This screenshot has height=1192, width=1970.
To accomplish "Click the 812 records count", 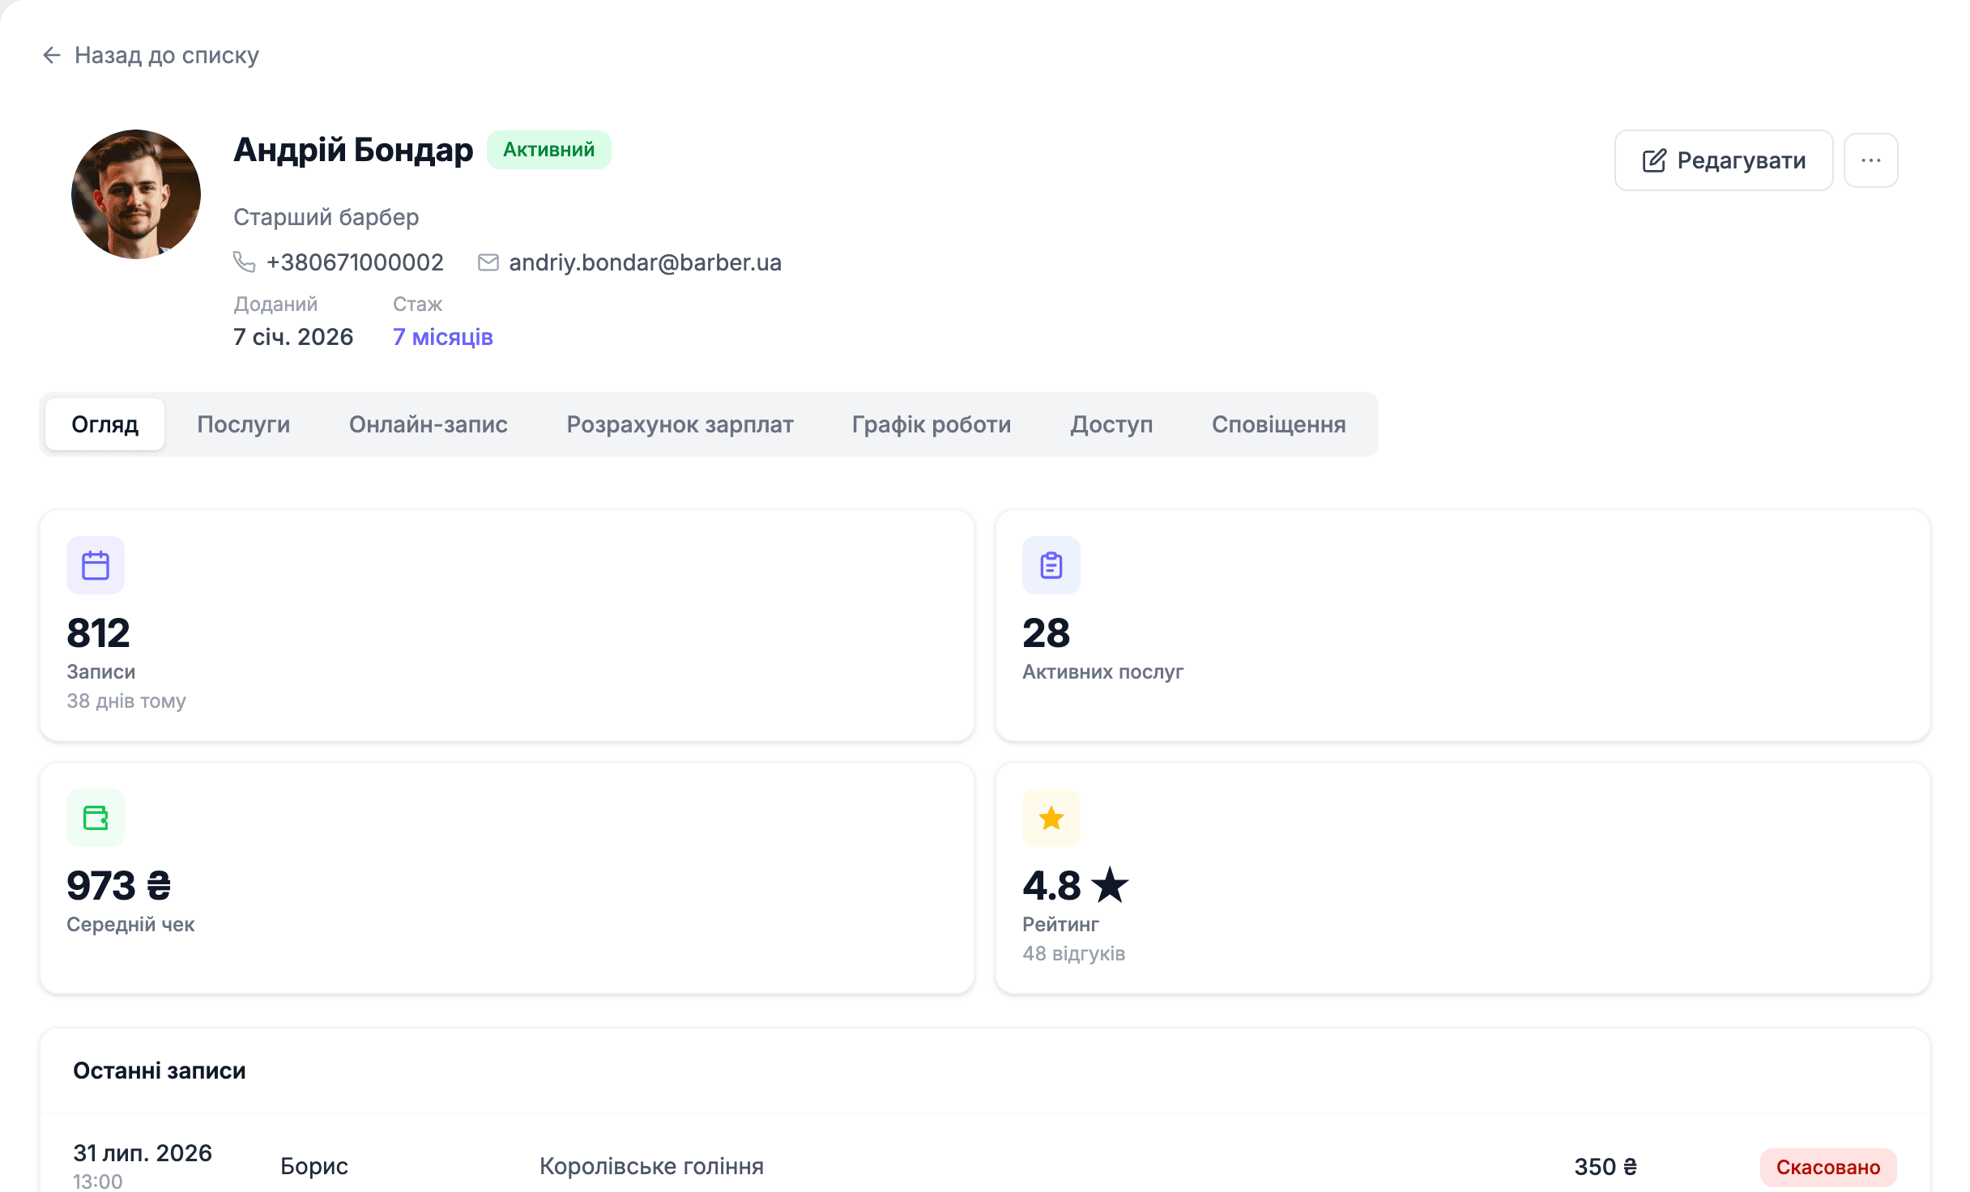I will pyautogui.click(x=98, y=633).
